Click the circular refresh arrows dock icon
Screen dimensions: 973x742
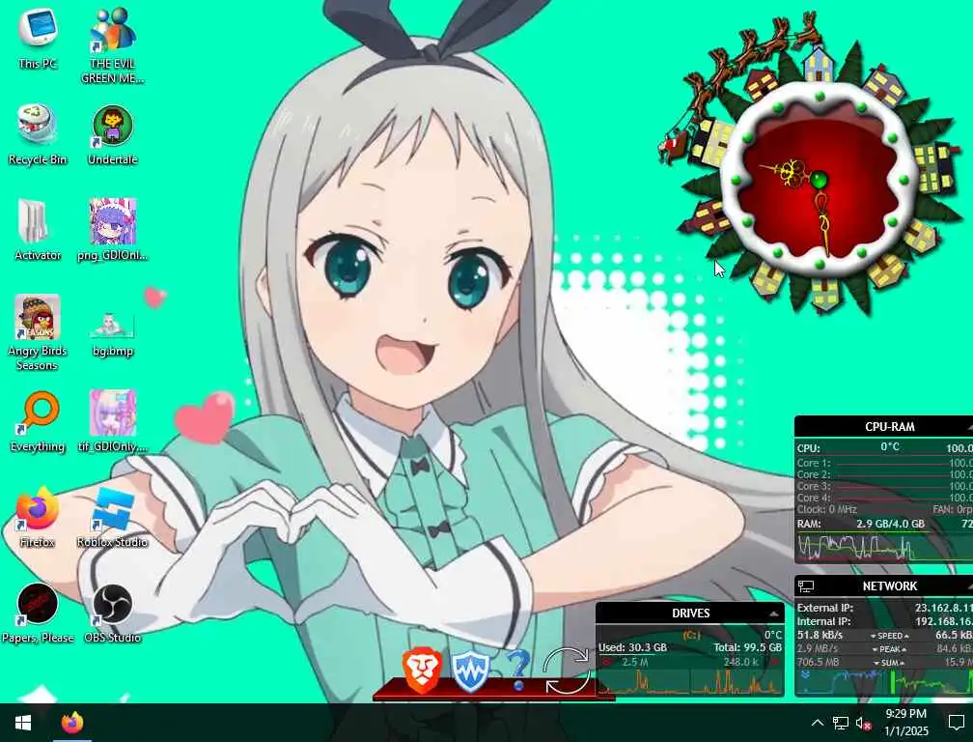(x=566, y=670)
